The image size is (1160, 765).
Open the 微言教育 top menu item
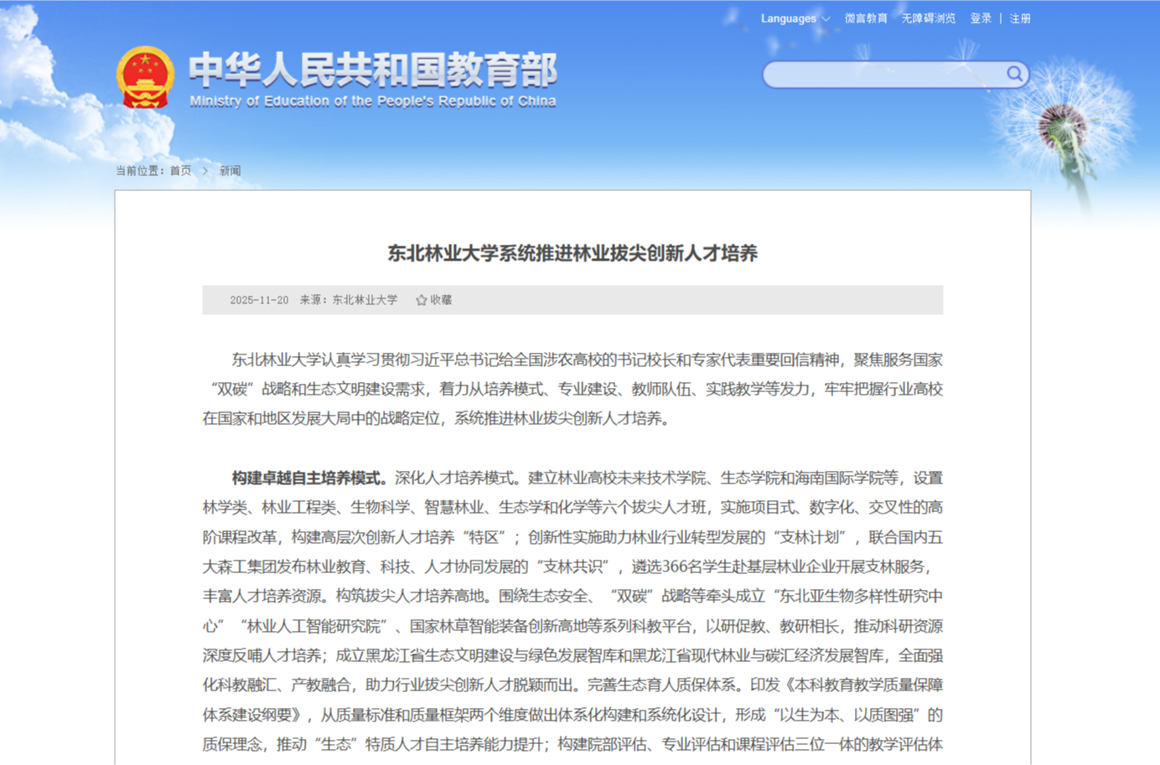click(x=866, y=18)
